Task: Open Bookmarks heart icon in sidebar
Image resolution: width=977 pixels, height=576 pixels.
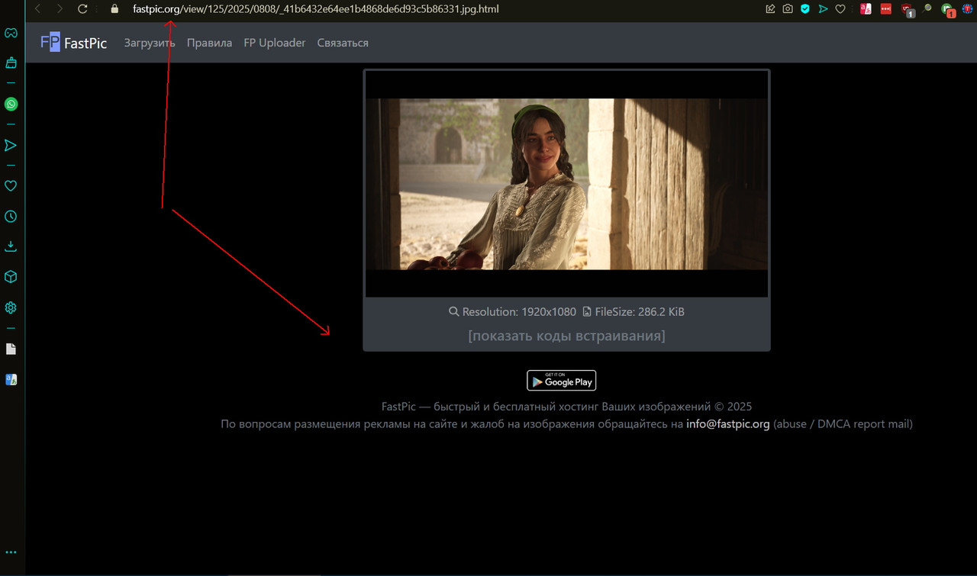Action: tap(11, 185)
